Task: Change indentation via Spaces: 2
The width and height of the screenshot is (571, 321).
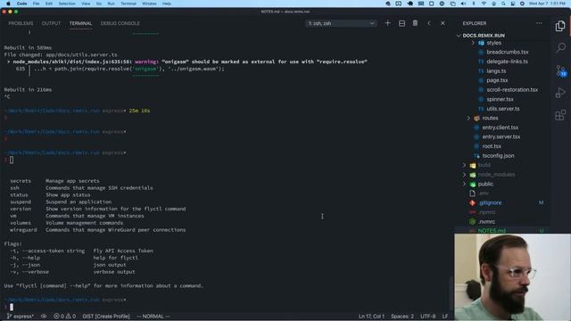Action: (402, 317)
